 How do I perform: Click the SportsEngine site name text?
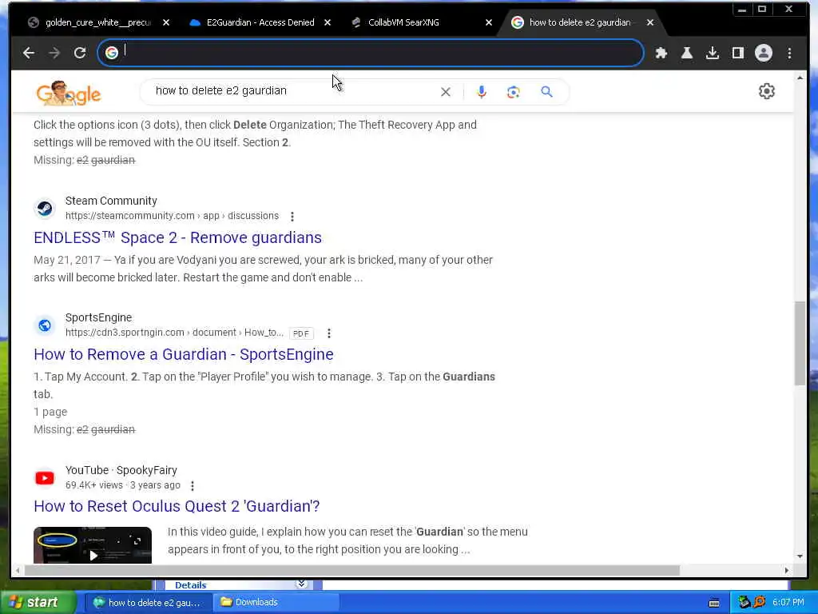98,318
